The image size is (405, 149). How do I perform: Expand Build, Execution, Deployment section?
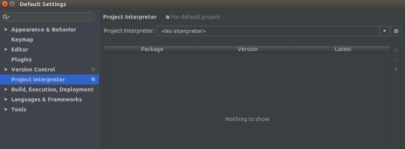pos(6,89)
